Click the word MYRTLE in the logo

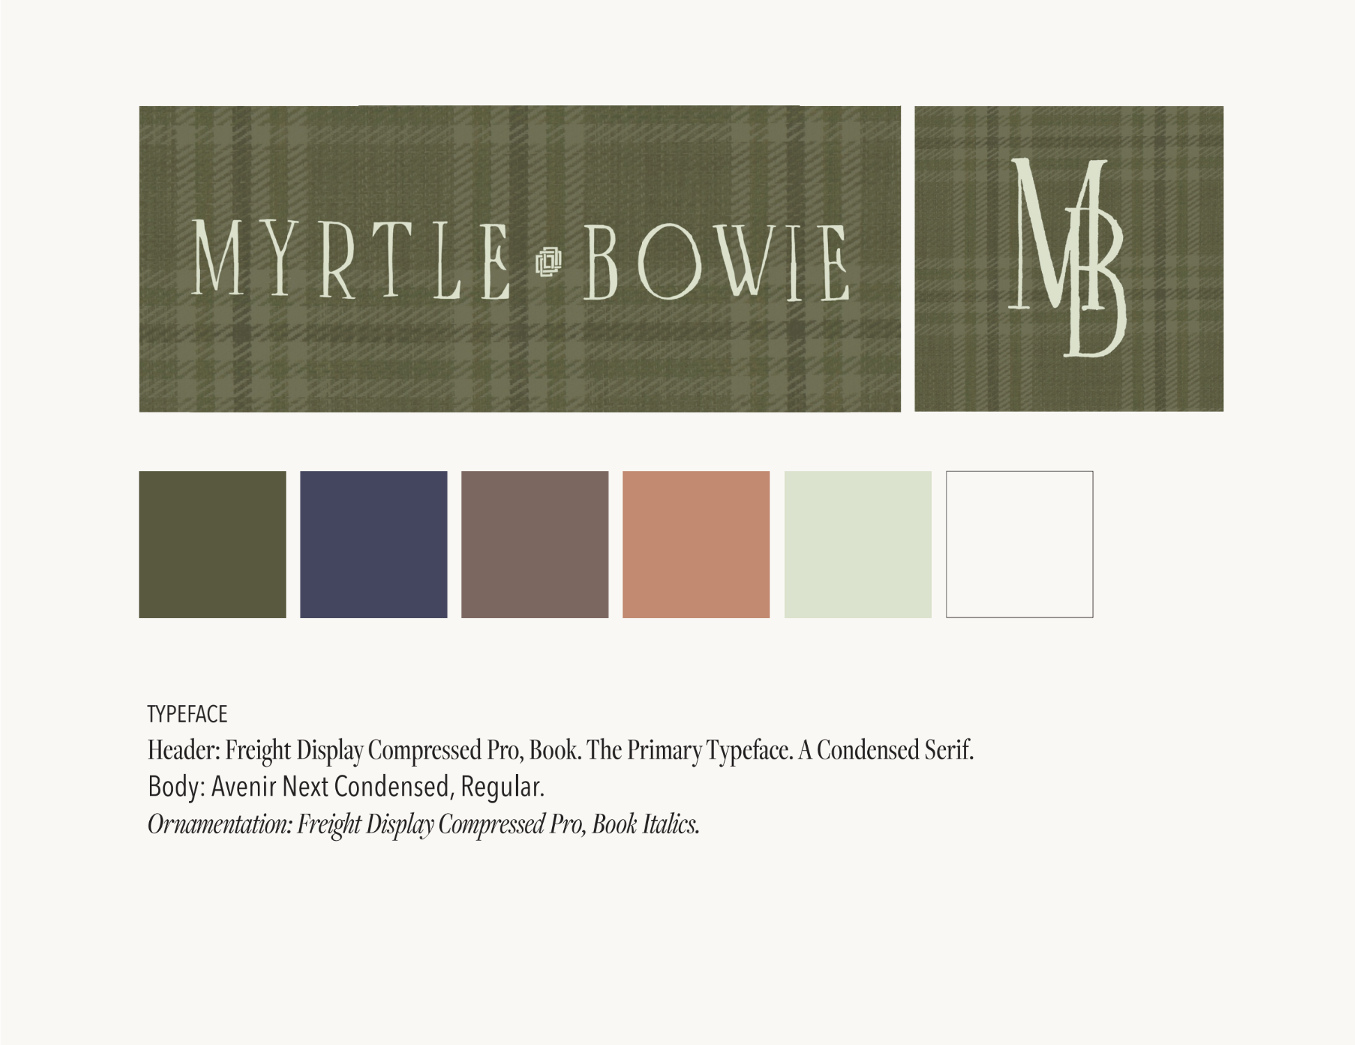click(351, 260)
